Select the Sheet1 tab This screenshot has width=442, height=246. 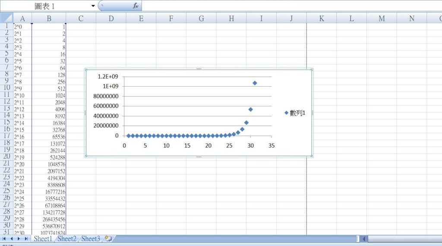click(x=43, y=239)
